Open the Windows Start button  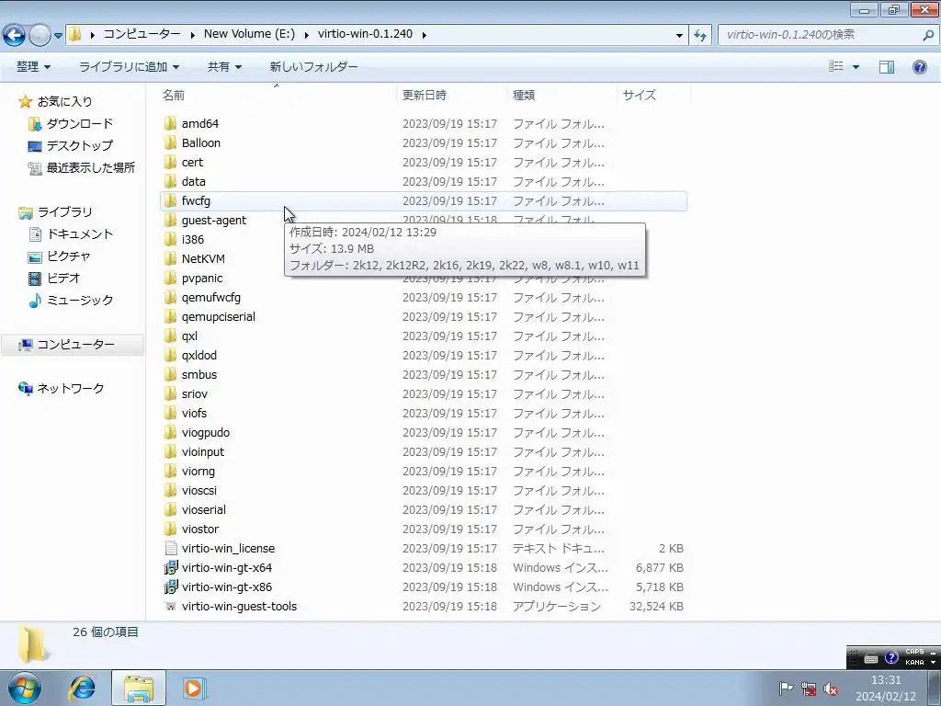[x=23, y=688]
